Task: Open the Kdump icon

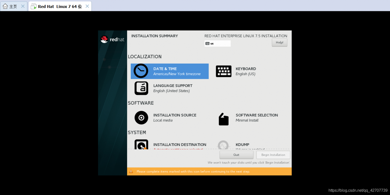Action: [223, 145]
